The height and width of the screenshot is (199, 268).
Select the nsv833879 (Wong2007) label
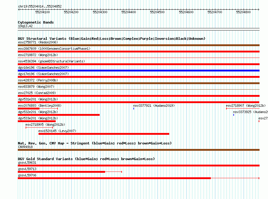point(36,87)
